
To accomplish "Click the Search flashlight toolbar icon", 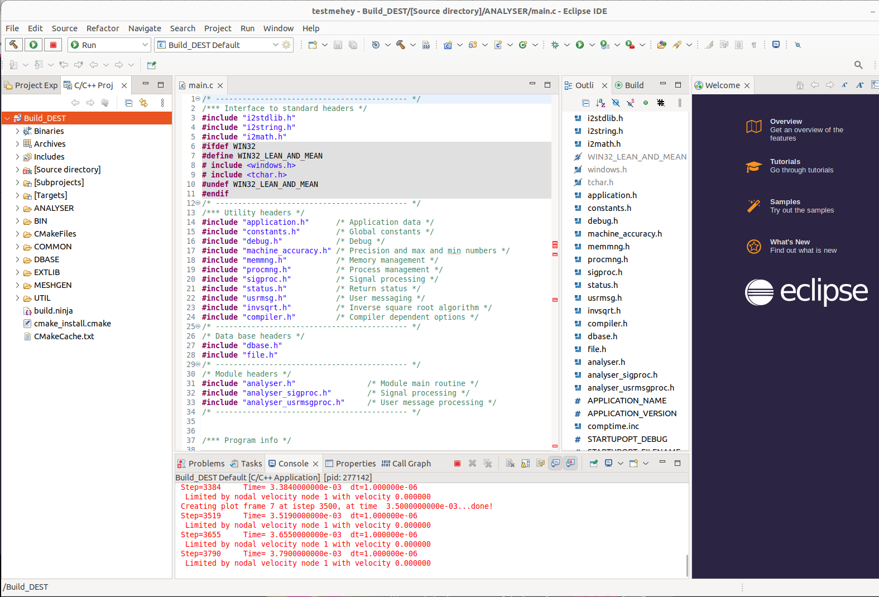I will coord(677,45).
